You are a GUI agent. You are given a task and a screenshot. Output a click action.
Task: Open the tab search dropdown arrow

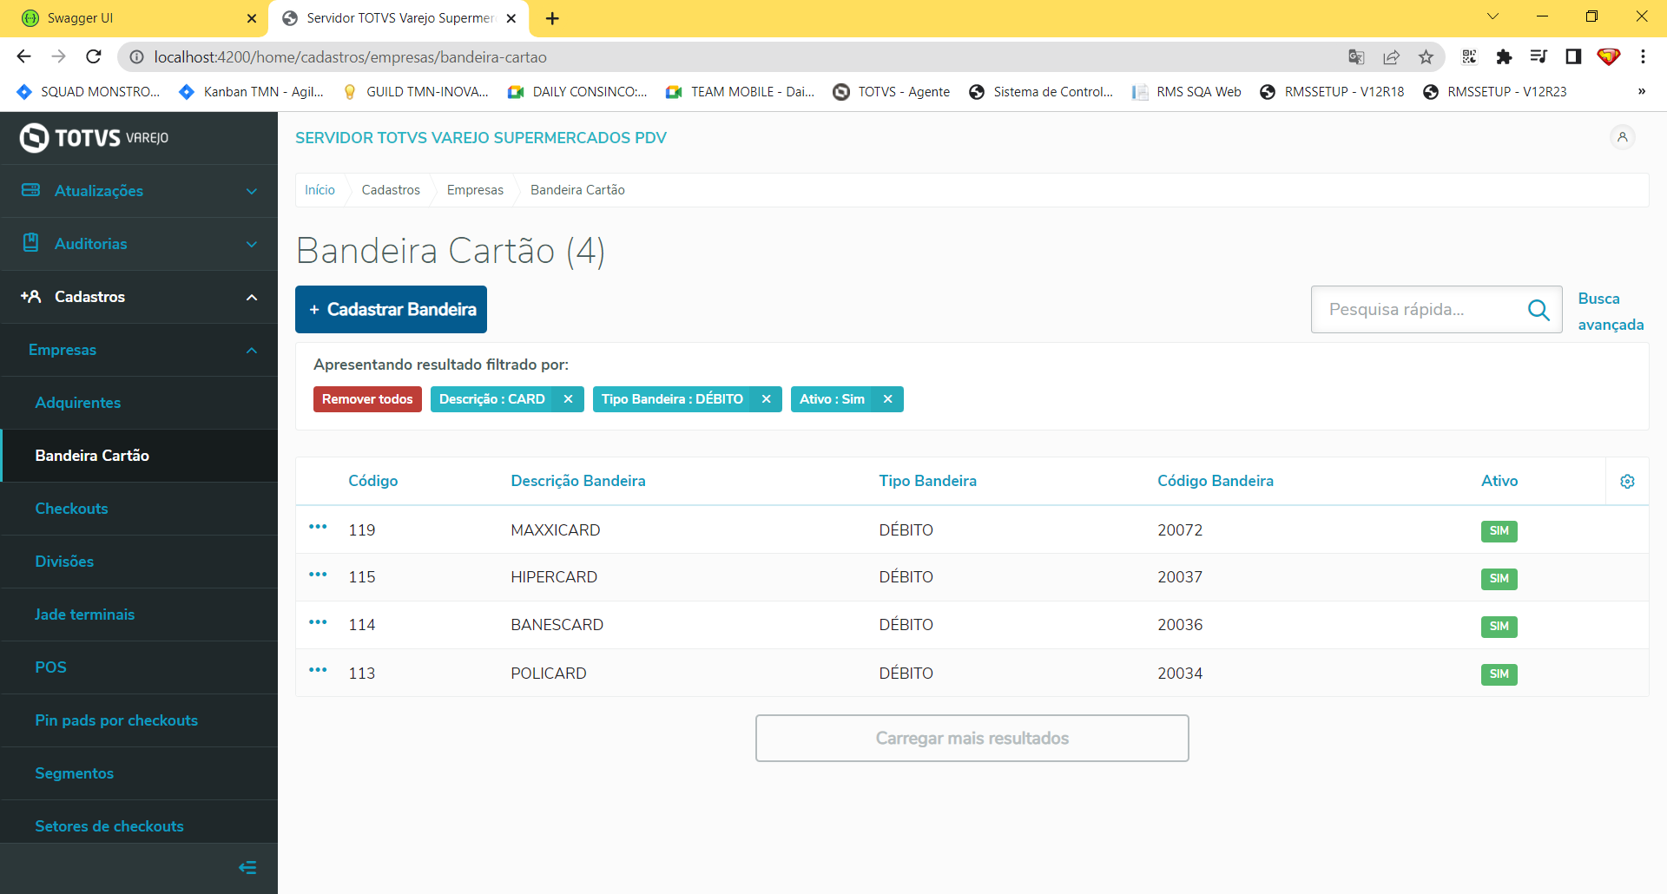(1492, 16)
